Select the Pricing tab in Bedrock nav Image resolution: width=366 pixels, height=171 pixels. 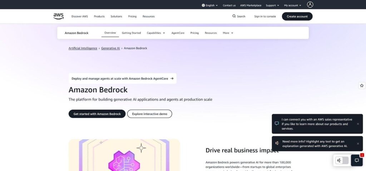pos(194,33)
